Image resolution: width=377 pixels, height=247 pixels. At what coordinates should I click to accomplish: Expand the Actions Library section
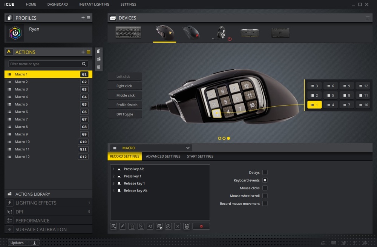[48, 194]
